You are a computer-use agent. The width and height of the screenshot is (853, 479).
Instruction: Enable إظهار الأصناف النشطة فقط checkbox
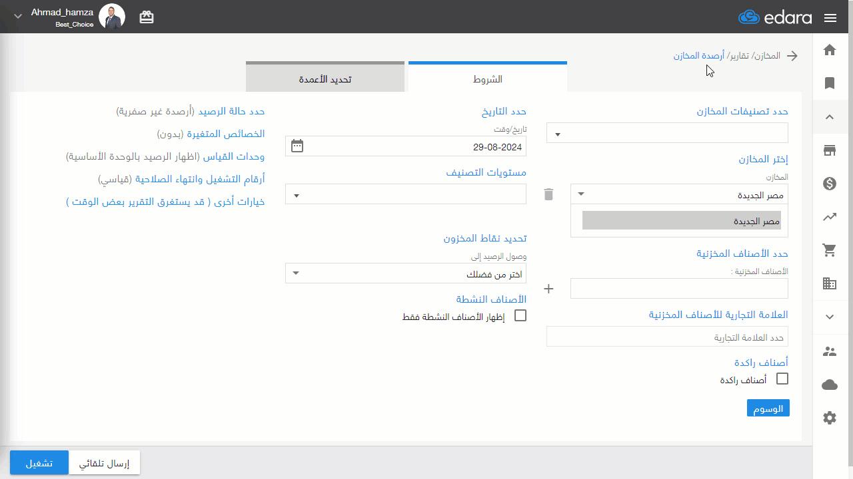520,316
